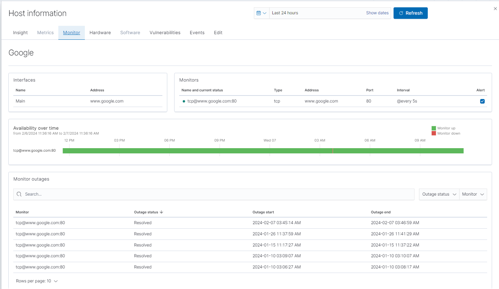Expand the Rows per page selector

37,281
